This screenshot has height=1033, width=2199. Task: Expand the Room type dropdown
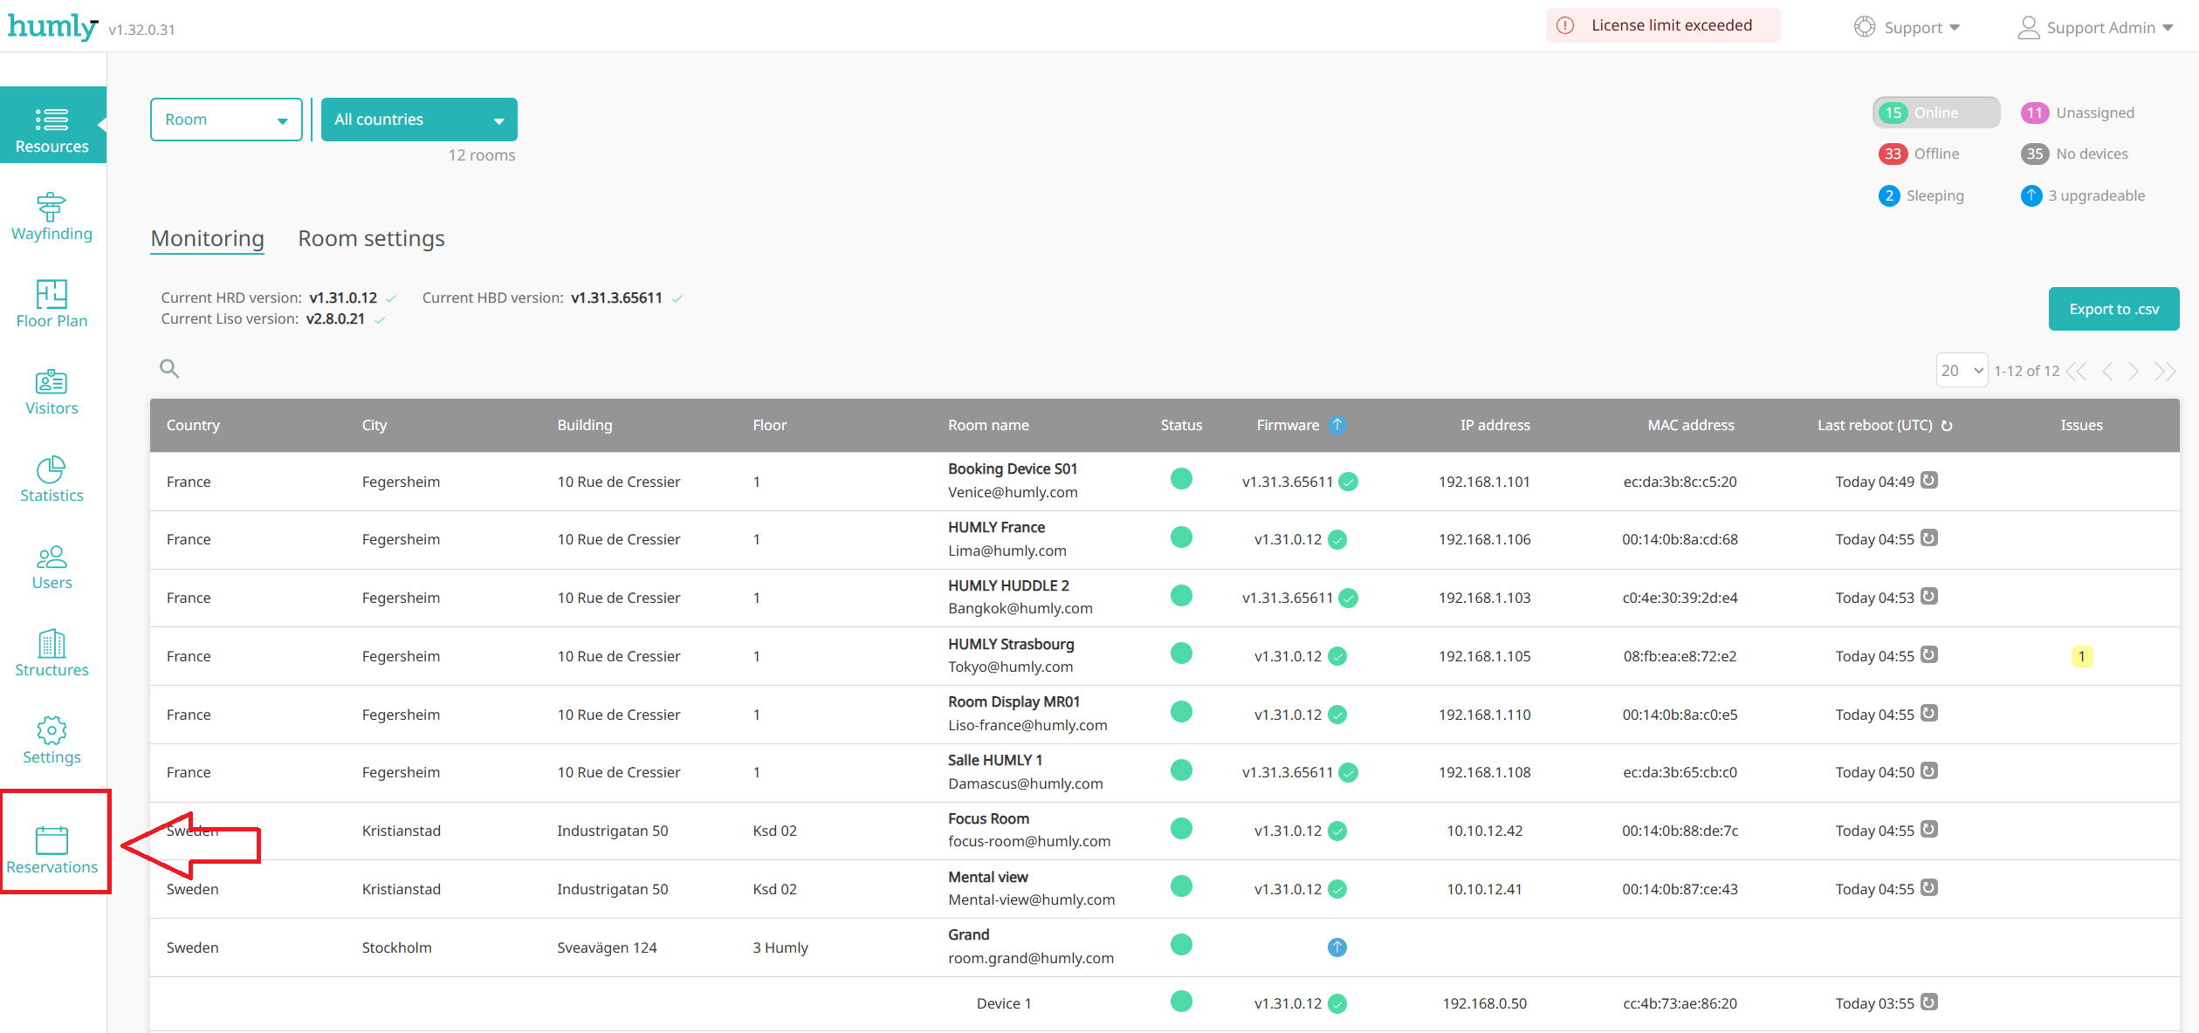(226, 120)
